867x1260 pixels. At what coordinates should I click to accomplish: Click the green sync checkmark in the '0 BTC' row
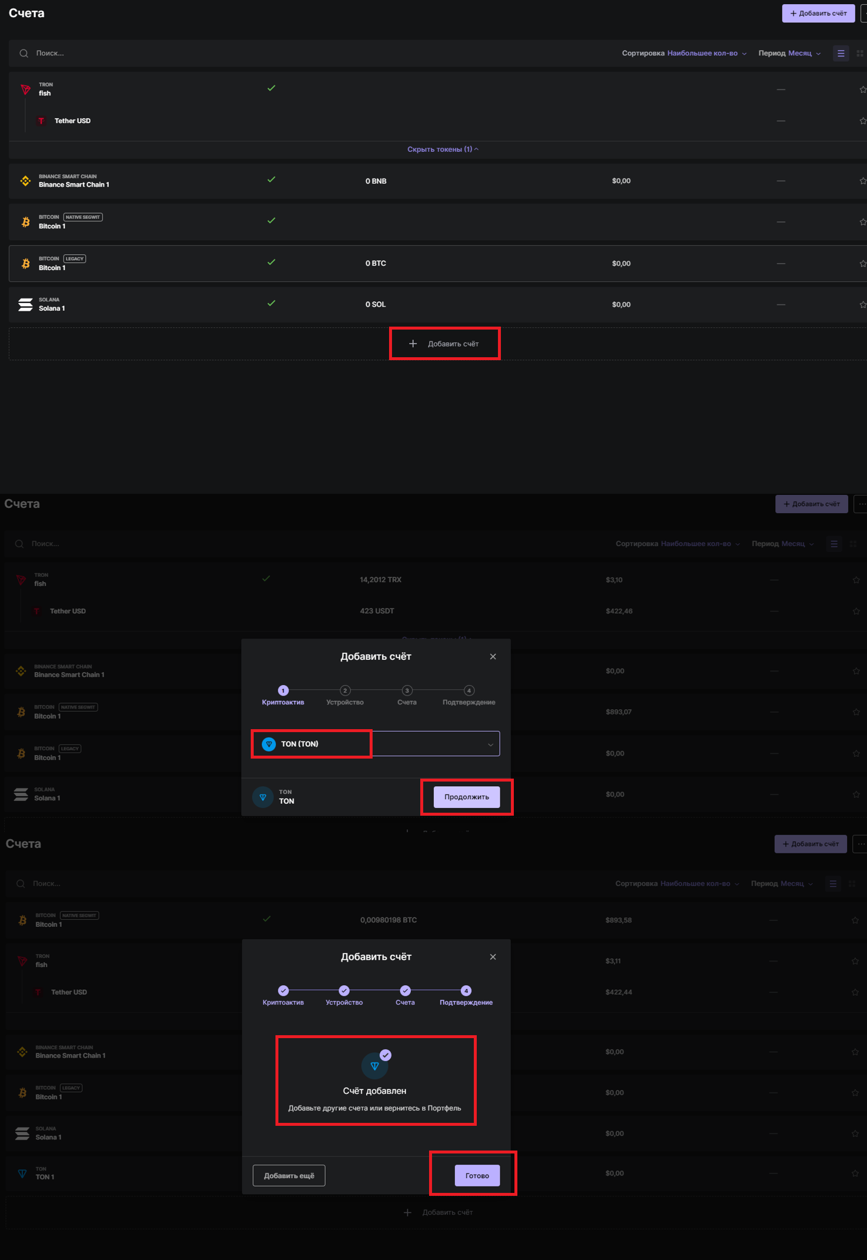[x=271, y=262]
